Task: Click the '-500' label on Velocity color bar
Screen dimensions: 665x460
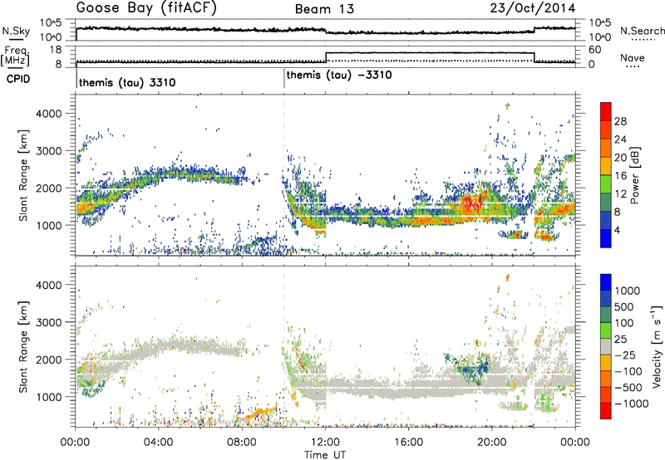Action: pyautogui.click(x=628, y=388)
